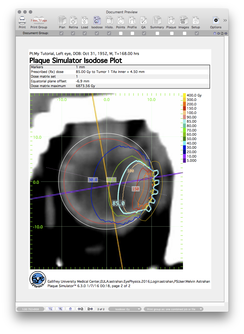The image size is (244, 334).
Task: Uncheck Isodose in the document group
Action: pyautogui.click(x=97, y=33)
